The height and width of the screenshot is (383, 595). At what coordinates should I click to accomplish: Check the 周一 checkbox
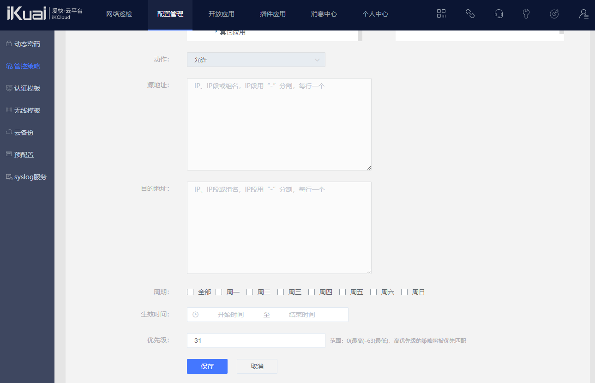click(x=219, y=292)
